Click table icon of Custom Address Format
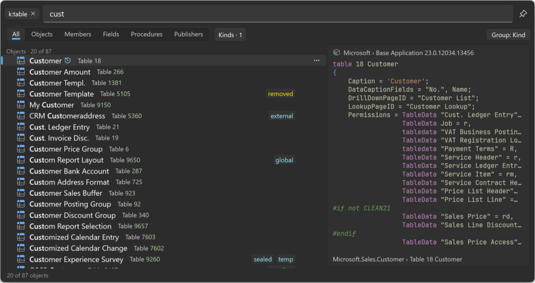The width and height of the screenshot is (535, 283). (x=21, y=182)
